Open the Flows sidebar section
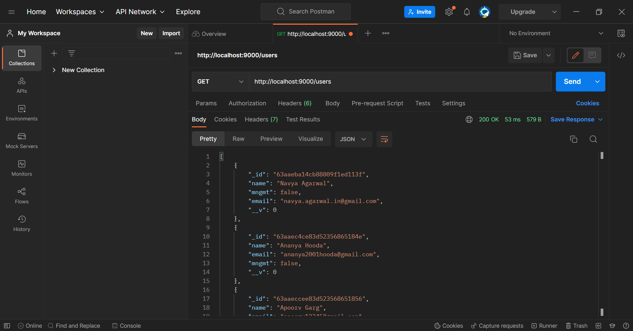The width and height of the screenshot is (633, 331). [22, 196]
